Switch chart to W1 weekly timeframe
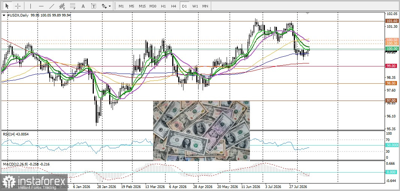 [195, 6]
